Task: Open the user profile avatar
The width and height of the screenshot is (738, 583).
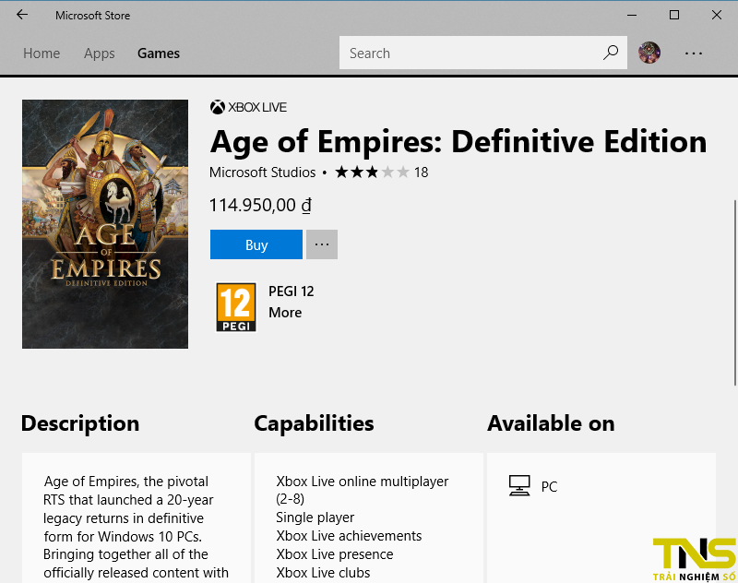Action: pyautogui.click(x=649, y=53)
